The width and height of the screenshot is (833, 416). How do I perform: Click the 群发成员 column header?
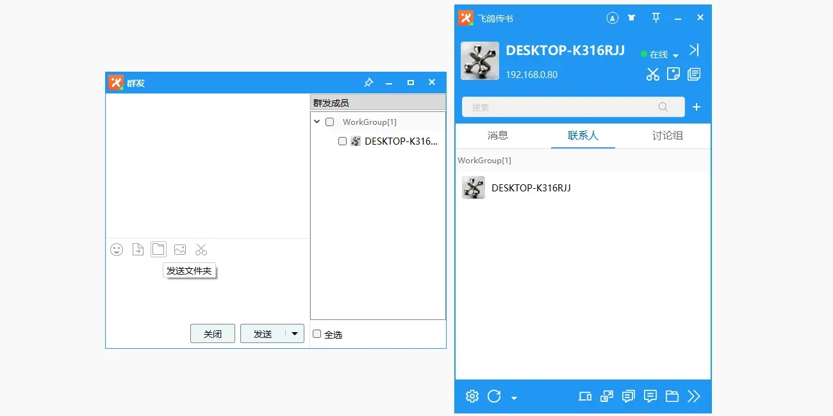click(x=378, y=102)
